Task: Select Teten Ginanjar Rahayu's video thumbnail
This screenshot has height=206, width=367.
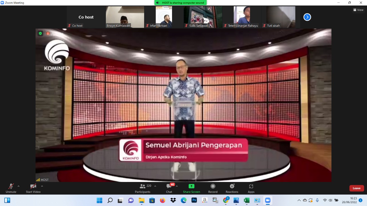Action: [242, 17]
